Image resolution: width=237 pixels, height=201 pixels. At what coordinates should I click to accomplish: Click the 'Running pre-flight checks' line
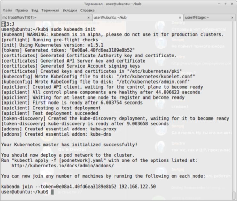point(49,40)
